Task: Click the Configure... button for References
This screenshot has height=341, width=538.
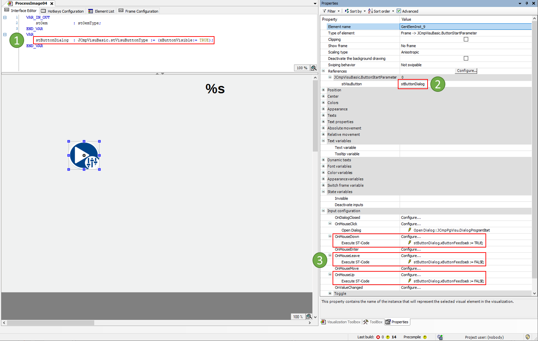Action: click(x=466, y=71)
